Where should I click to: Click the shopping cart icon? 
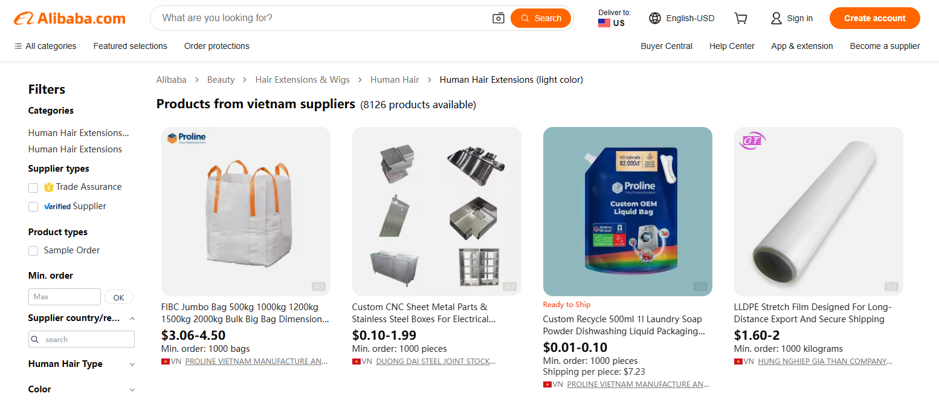tap(741, 18)
